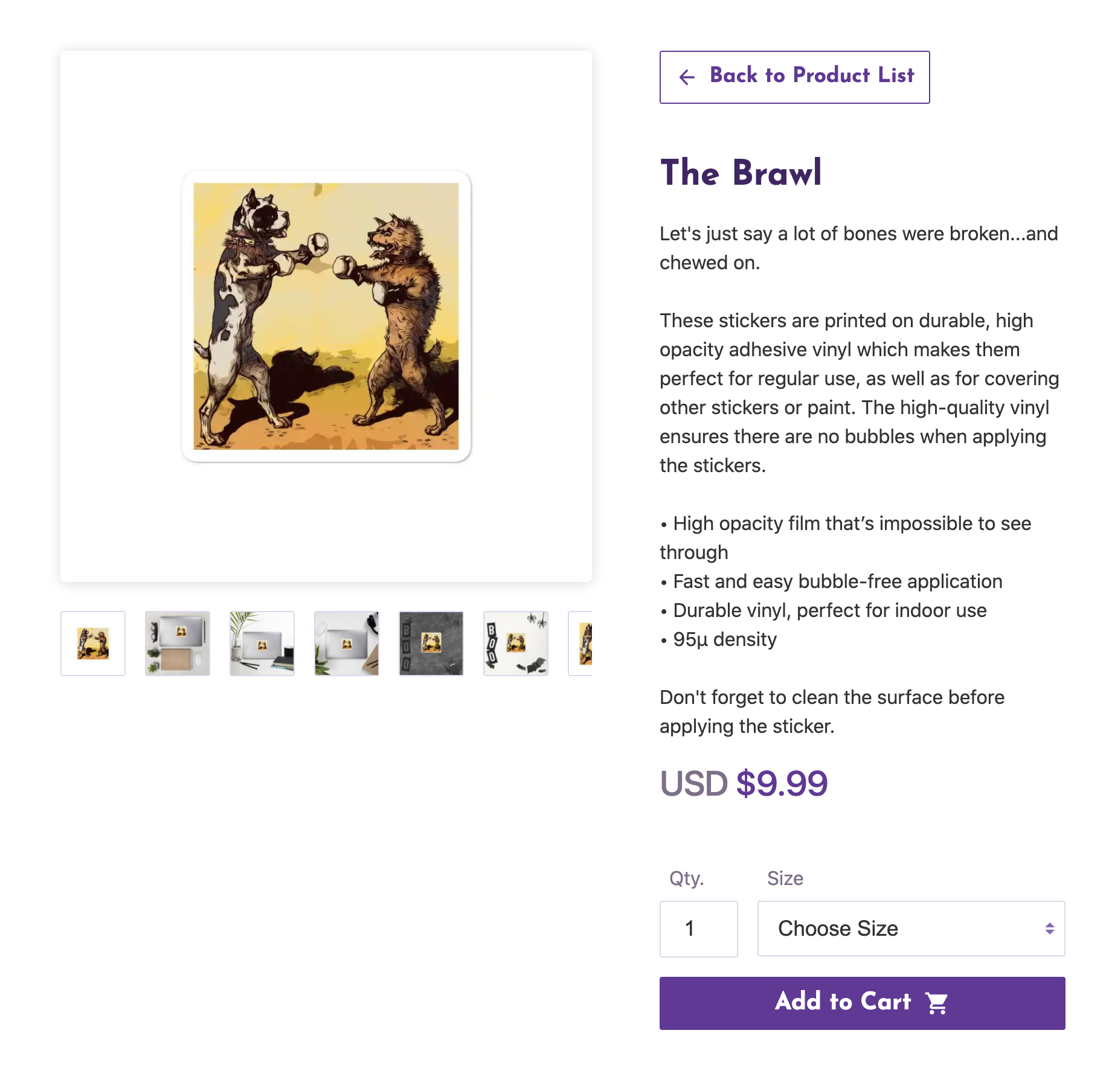This screenshot has height=1071, width=1109.
Task: Select the laptop with plant thumbnail
Action: pos(262,643)
